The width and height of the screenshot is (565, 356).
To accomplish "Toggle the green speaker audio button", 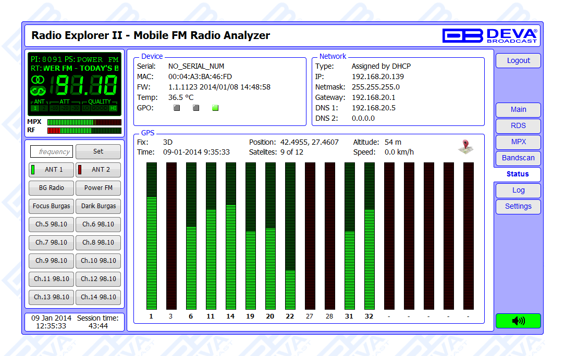I will click(518, 321).
